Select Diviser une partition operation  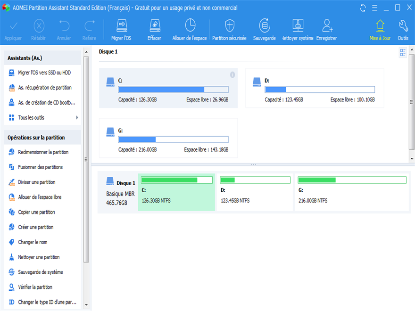pyautogui.click(x=42, y=182)
